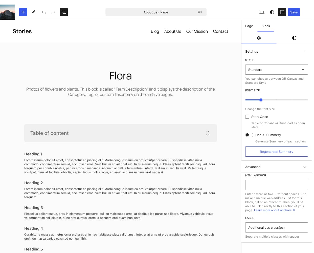The width and height of the screenshot is (314, 253).
Task: Click the redo arrow icon
Action: 54,12
